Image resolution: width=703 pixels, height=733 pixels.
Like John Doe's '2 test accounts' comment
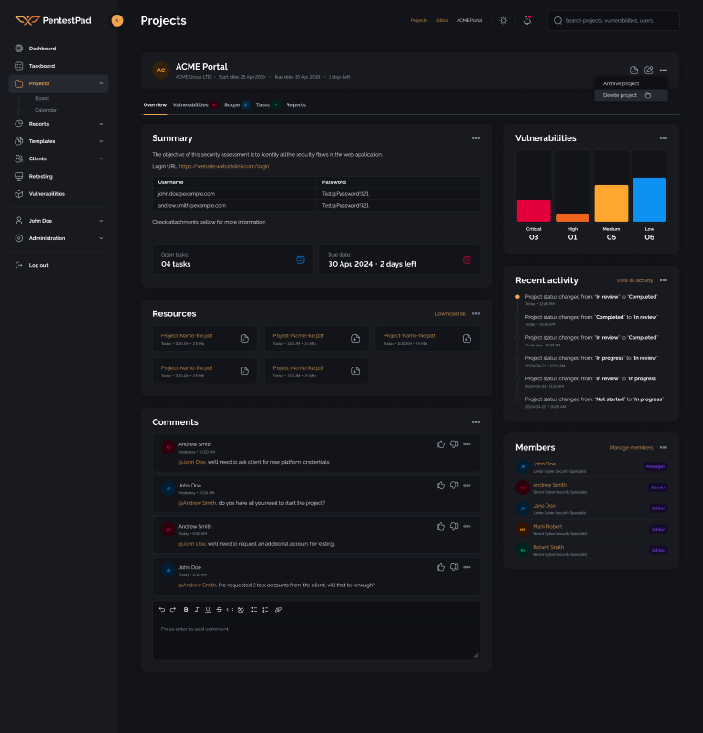pos(440,567)
